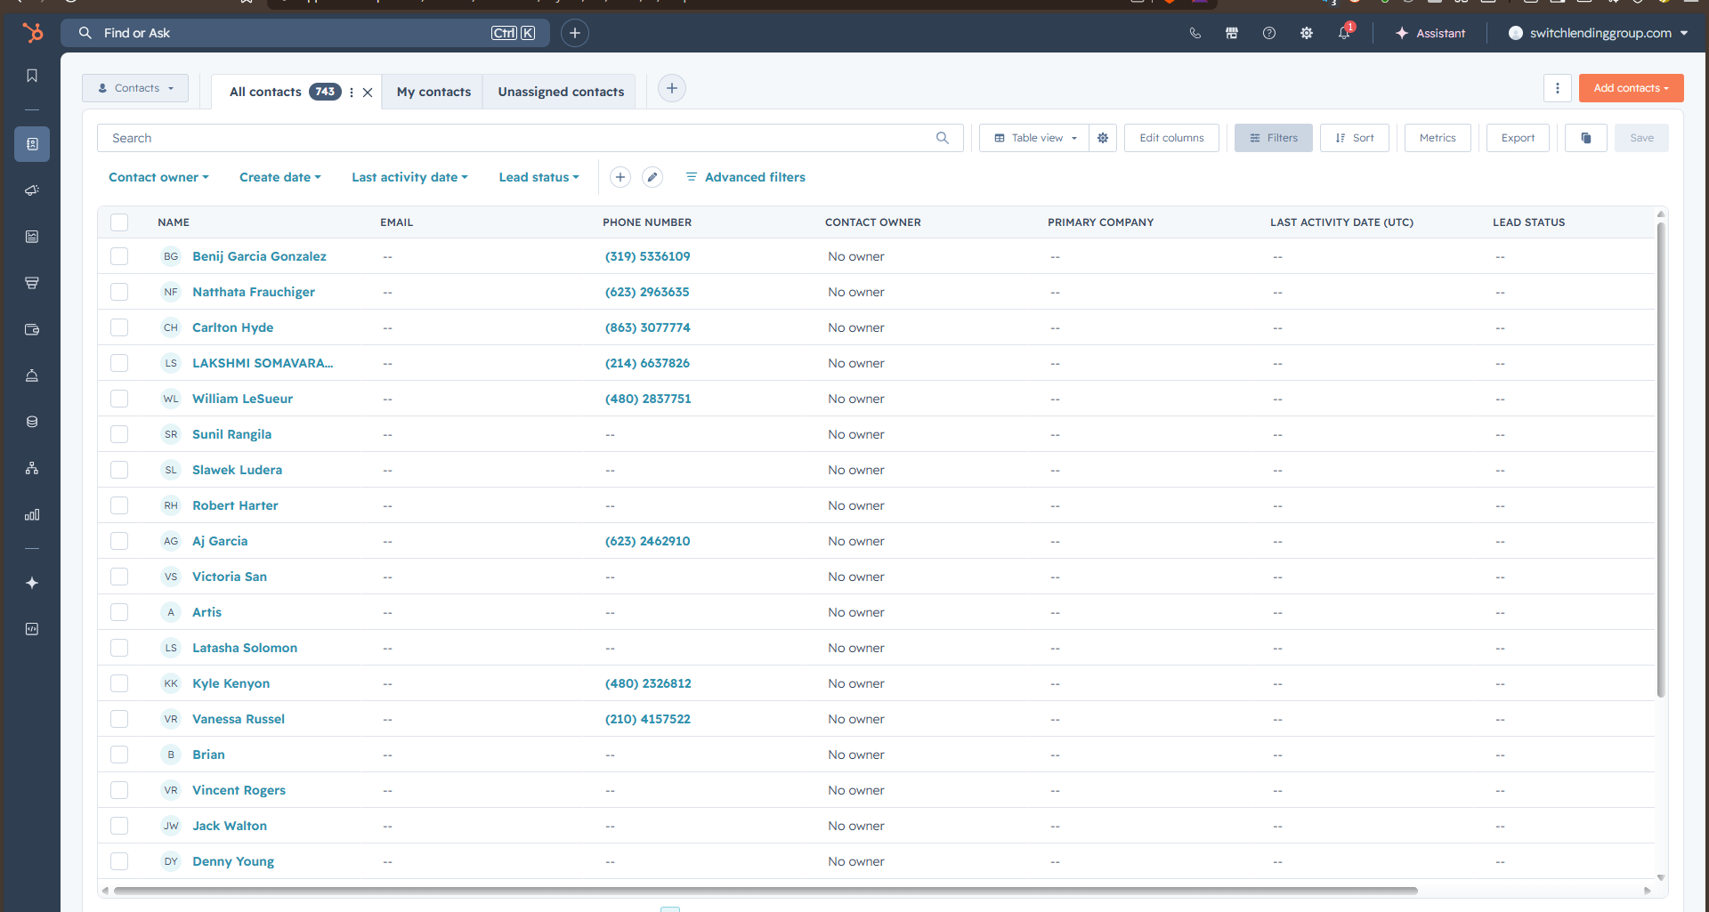
Task: Open table view settings gear
Action: click(x=1103, y=138)
